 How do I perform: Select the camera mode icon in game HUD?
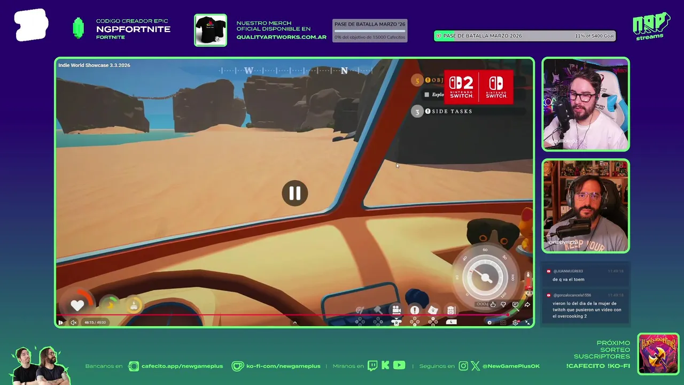pyautogui.click(x=396, y=310)
